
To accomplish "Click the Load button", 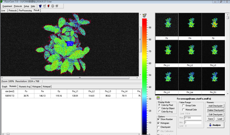I will 219,119.
